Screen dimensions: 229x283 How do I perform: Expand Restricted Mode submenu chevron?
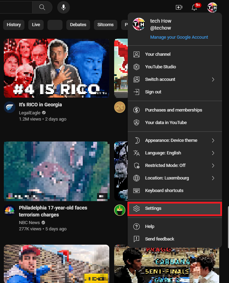(213, 166)
